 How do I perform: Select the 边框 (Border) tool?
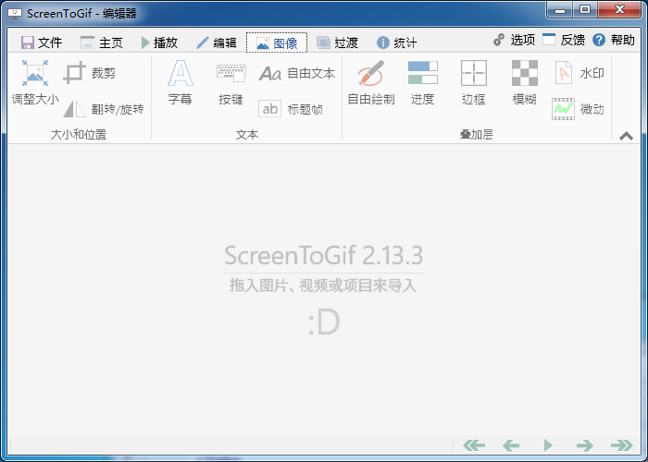(x=474, y=82)
